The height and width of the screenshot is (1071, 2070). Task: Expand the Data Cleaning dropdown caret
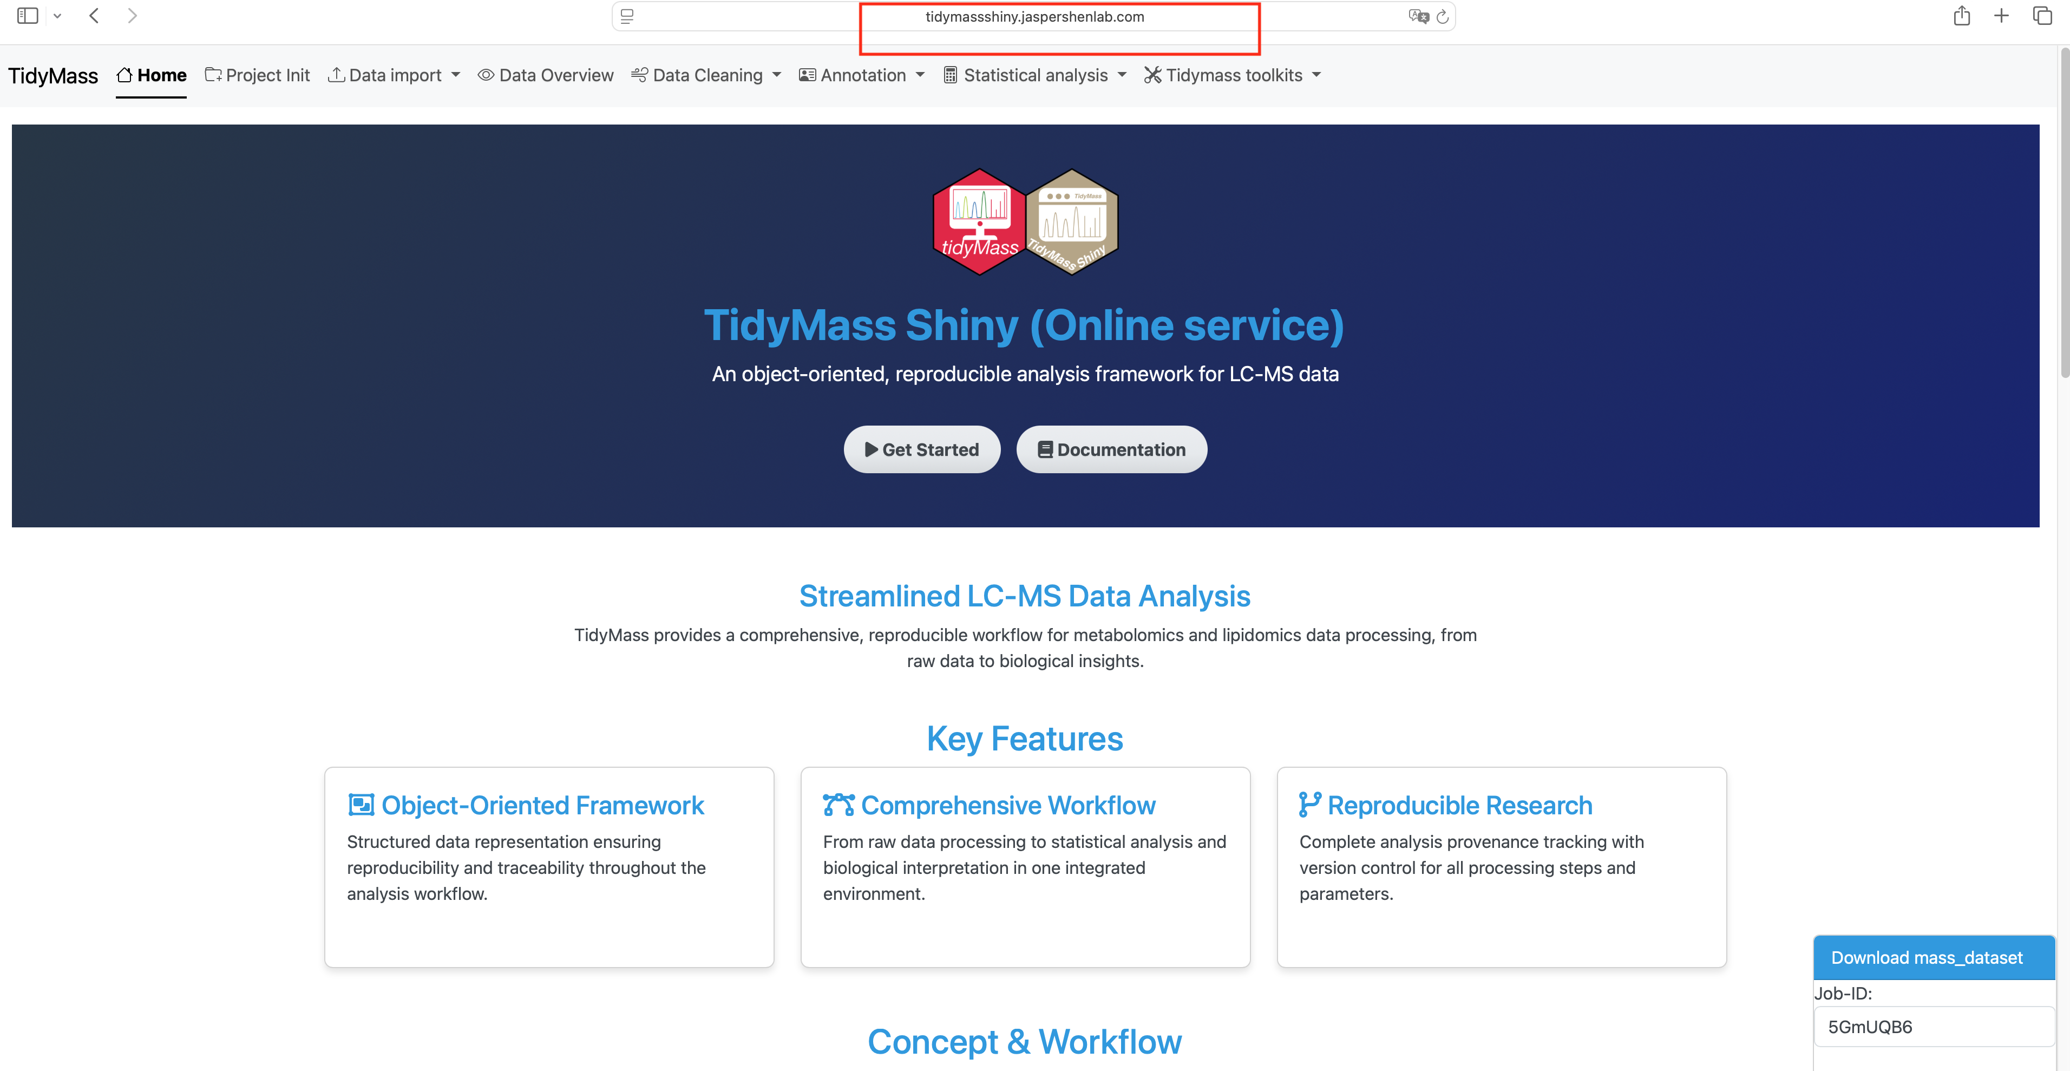coord(776,75)
